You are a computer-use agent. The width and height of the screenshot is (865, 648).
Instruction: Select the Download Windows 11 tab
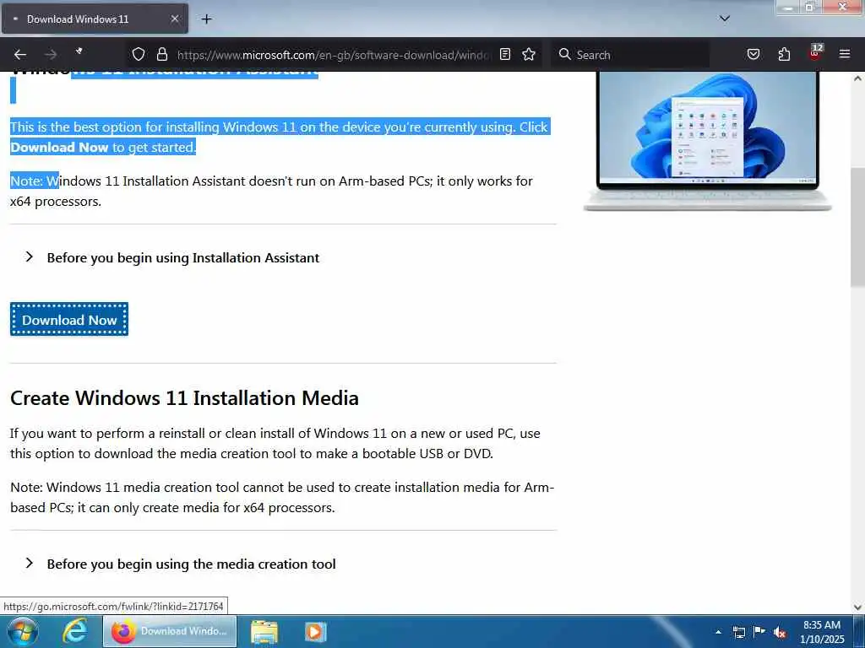click(x=95, y=19)
